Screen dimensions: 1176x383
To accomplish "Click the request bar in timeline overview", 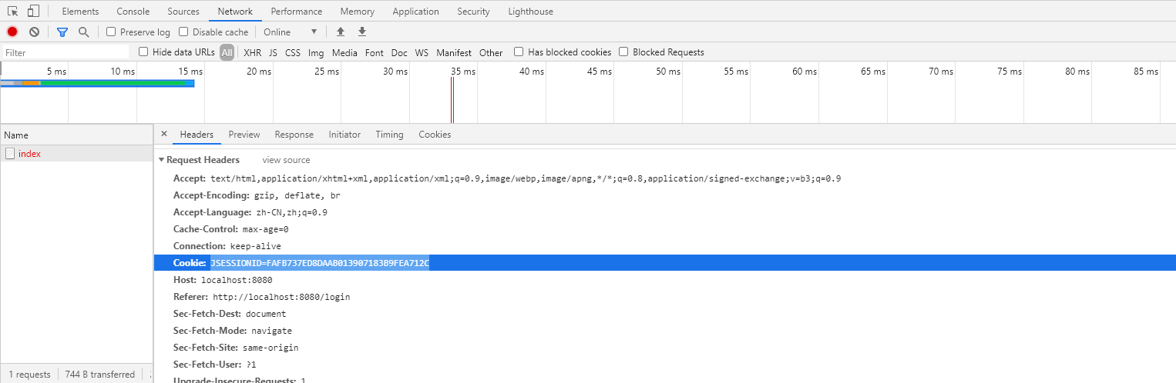I will click(x=97, y=83).
